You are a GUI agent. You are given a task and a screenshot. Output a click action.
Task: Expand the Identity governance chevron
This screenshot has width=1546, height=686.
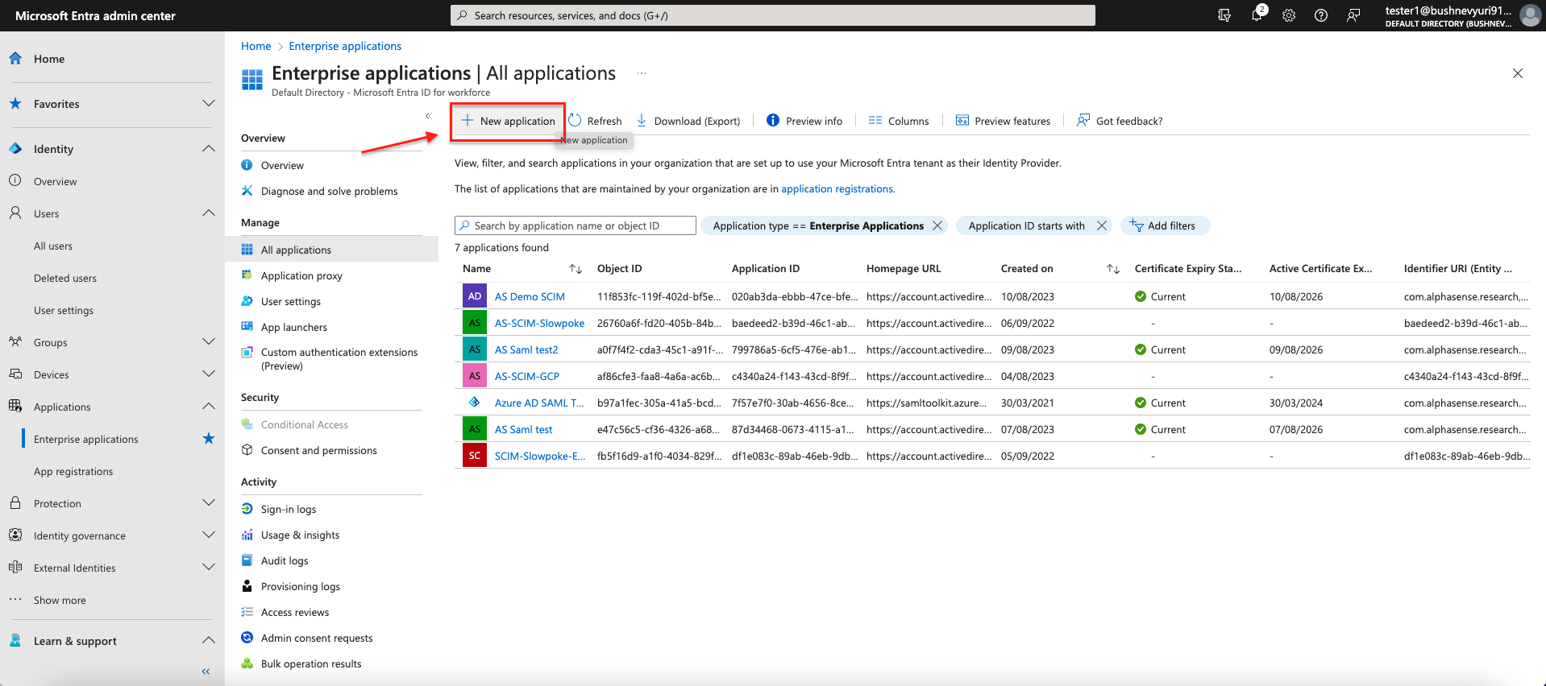[209, 535]
